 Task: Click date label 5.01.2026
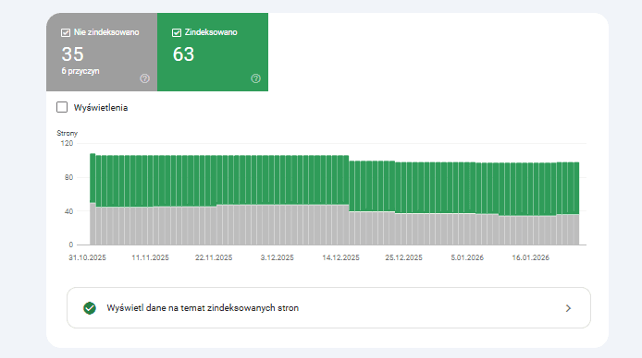(x=467, y=257)
